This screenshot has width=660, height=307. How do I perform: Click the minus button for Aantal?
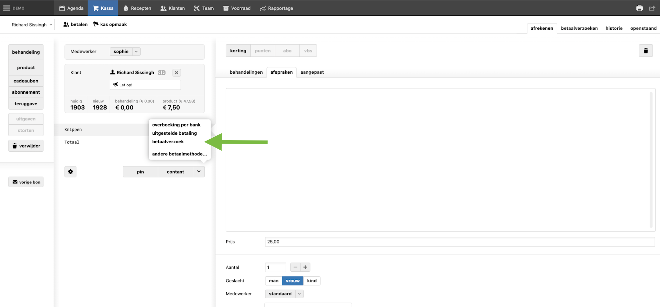point(295,267)
